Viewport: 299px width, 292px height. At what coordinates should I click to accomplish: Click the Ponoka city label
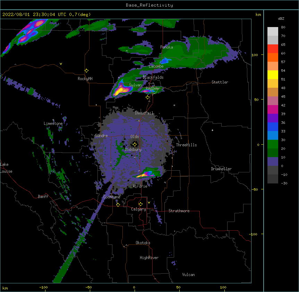coord(166,47)
